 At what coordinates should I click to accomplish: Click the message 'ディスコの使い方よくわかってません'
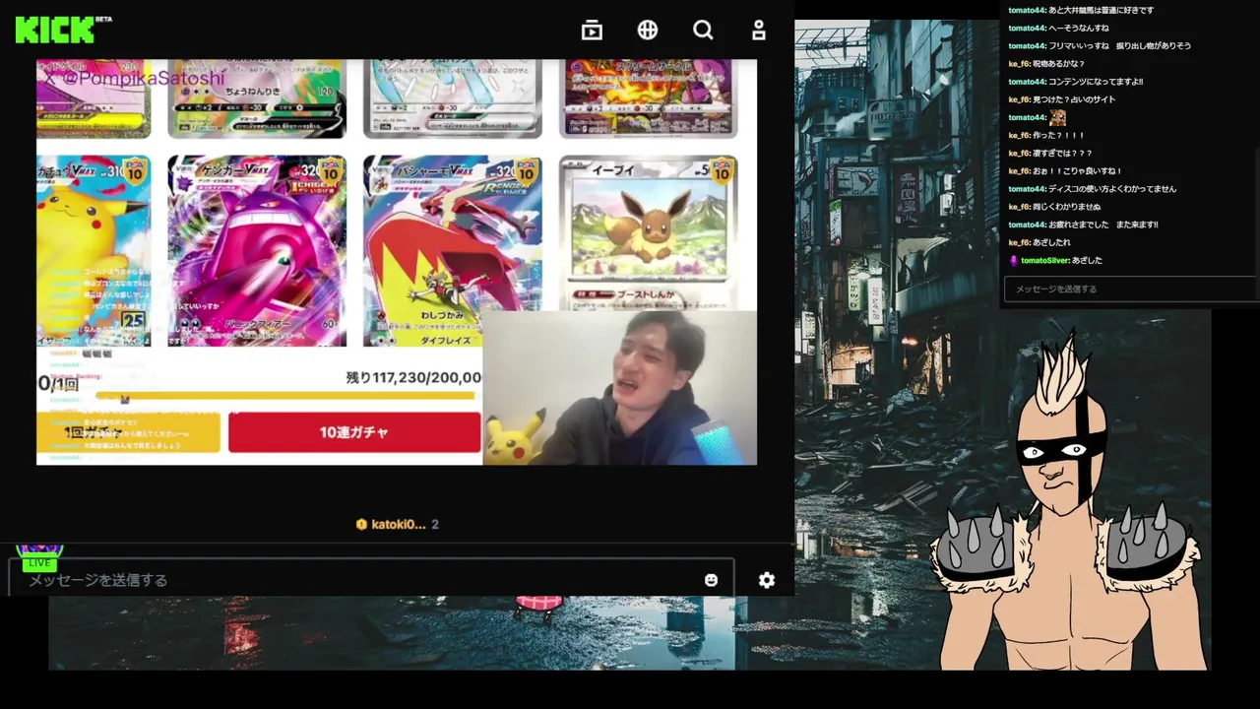(x=1112, y=188)
